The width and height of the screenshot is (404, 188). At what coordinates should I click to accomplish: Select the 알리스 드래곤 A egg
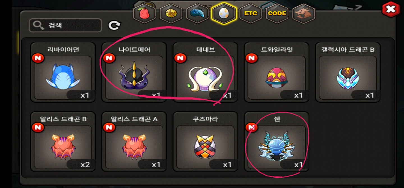click(134, 142)
